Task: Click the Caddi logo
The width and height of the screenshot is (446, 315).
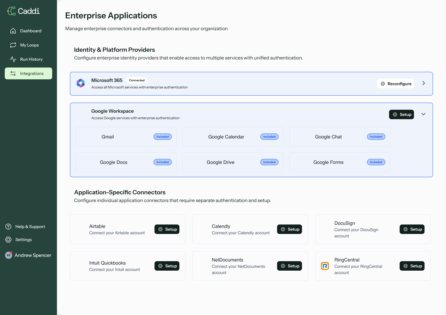Action: [x=23, y=11]
